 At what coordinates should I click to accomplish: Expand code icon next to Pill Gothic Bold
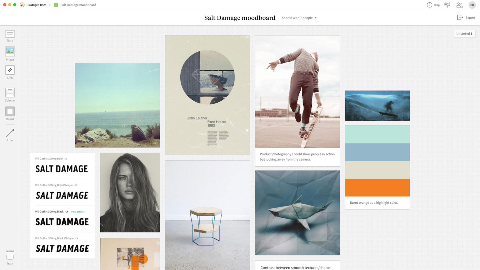click(x=66, y=159)
